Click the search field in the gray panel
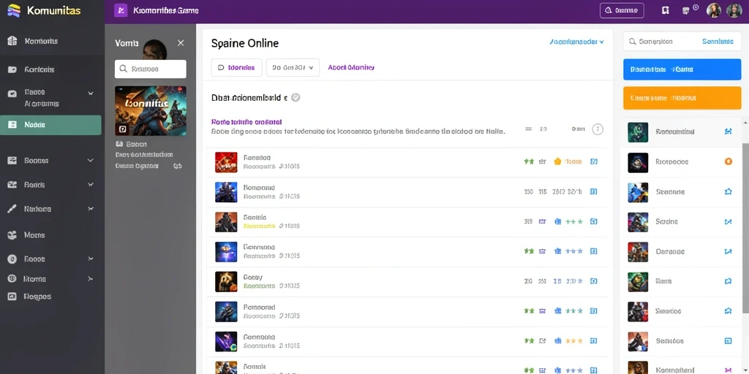Image resolution: width=749 pixels, height=374 pixels. click(x=151, y=69)
